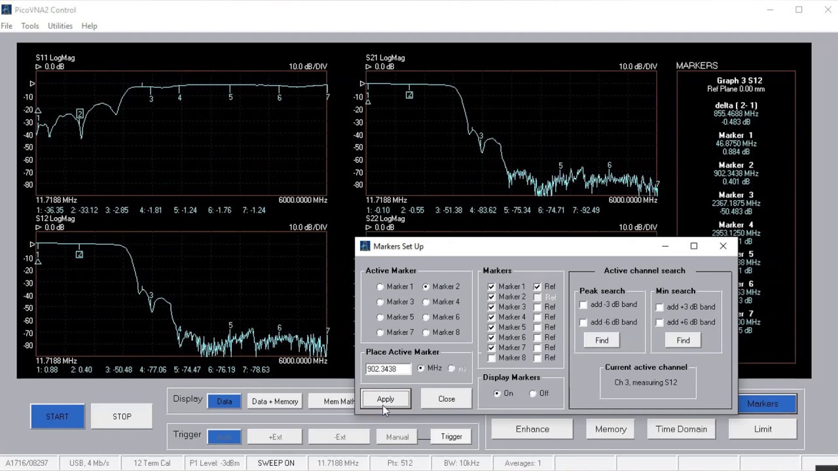The height and width of the screenshot is (471, 838).
Task: Open the Limit settings
Action: pyautogui.click(x=763, y=429)
